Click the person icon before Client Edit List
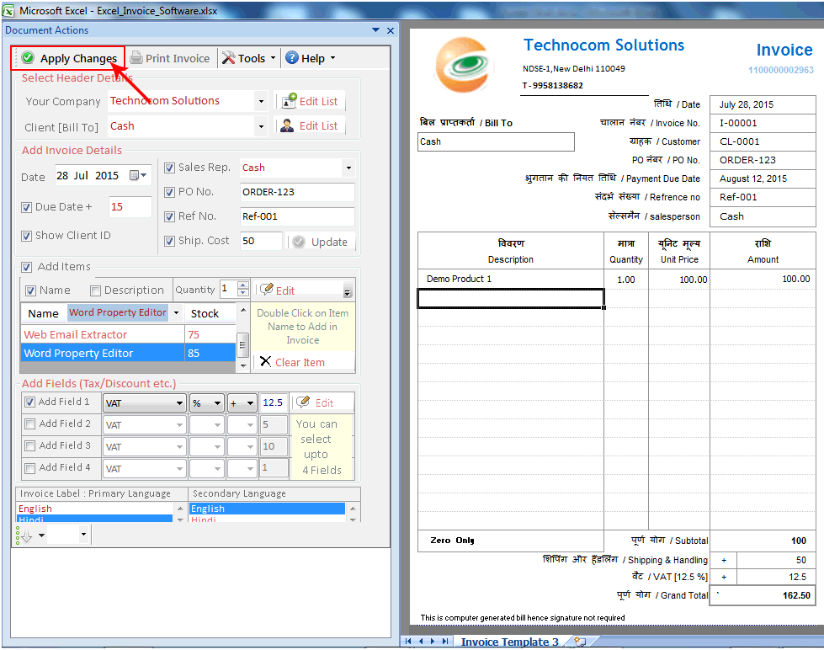The height and width of the screenshot is (650, 824). [285, 125]
